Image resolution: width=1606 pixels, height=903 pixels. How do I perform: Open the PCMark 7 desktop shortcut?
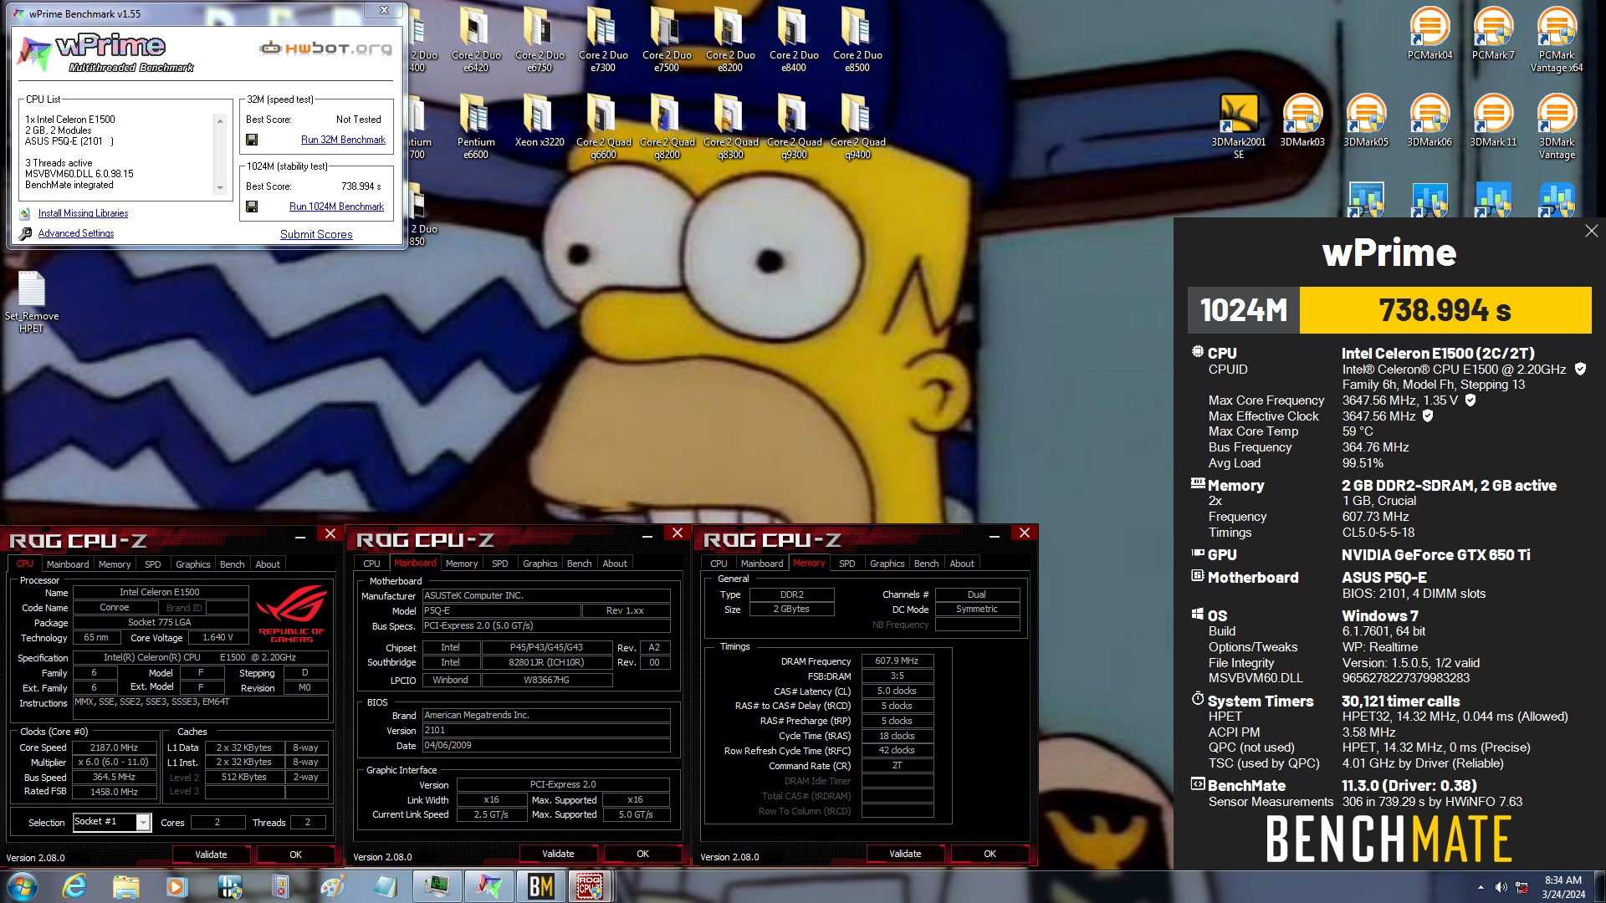[x=1493, y=33]
